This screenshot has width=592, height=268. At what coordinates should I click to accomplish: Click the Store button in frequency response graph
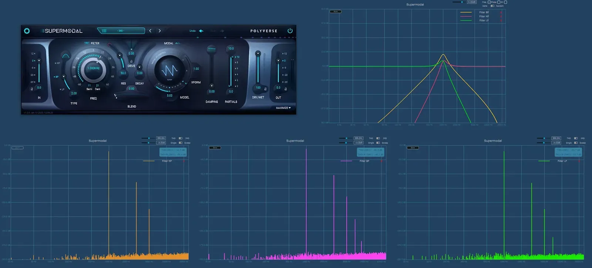point(336,11)
